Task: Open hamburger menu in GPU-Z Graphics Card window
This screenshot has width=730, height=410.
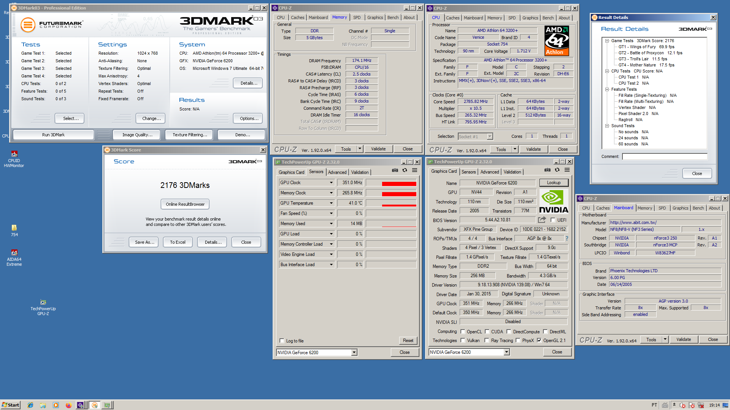Action: coord(567,170)
